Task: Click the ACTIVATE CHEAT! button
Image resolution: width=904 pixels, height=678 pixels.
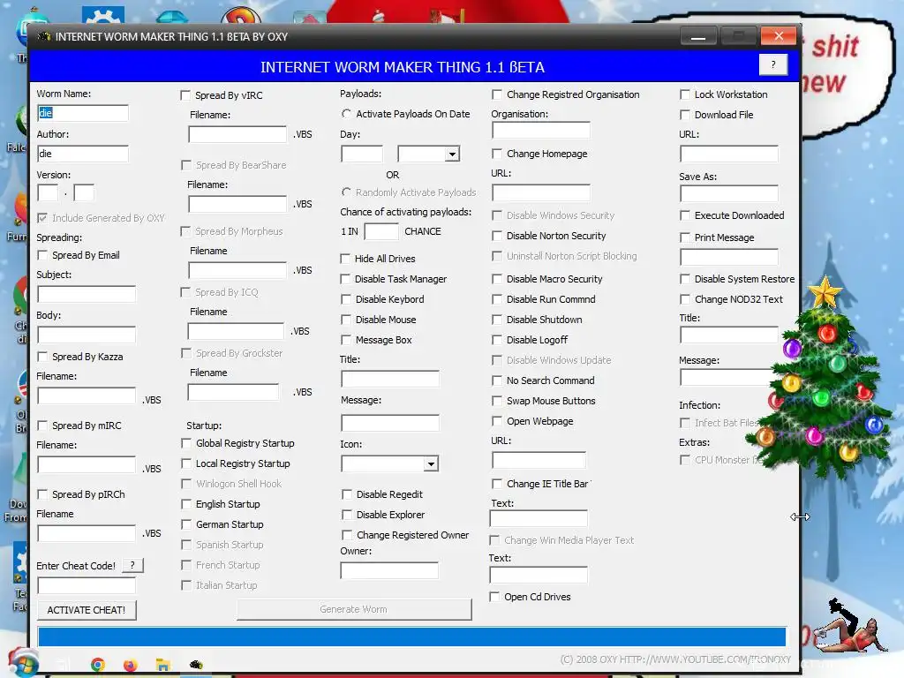Action: click(87, 610)
